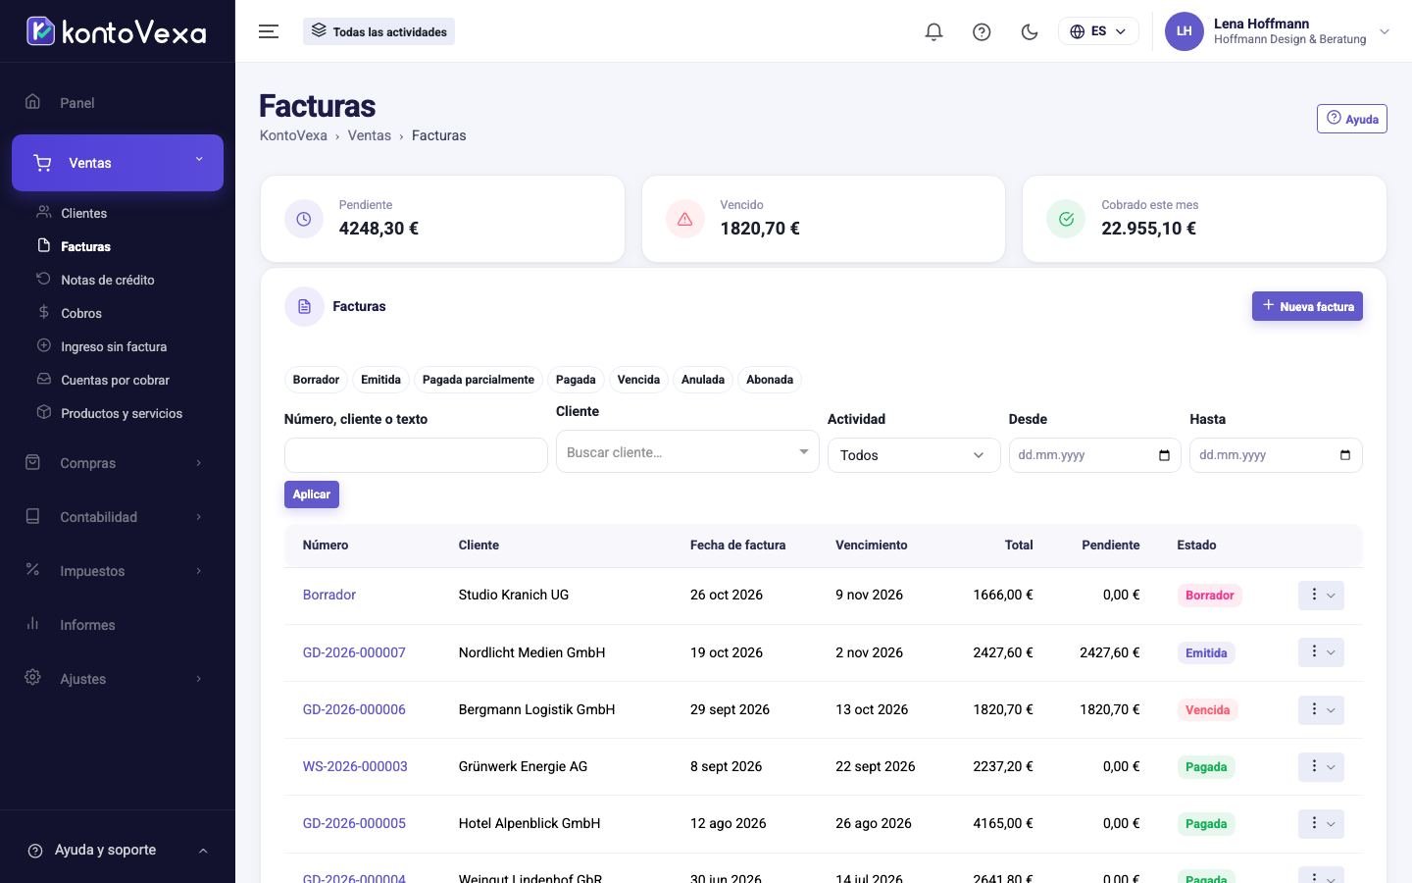
Task: Expand the Impuestos sidebar section
Action: pos(118,571)
